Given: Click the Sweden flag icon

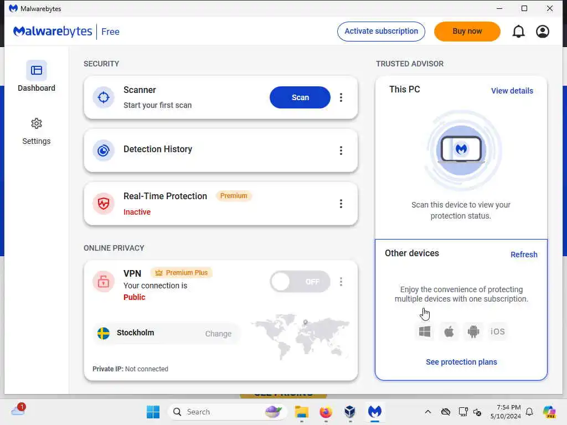Looking at the screenshot, I should 104,333.
